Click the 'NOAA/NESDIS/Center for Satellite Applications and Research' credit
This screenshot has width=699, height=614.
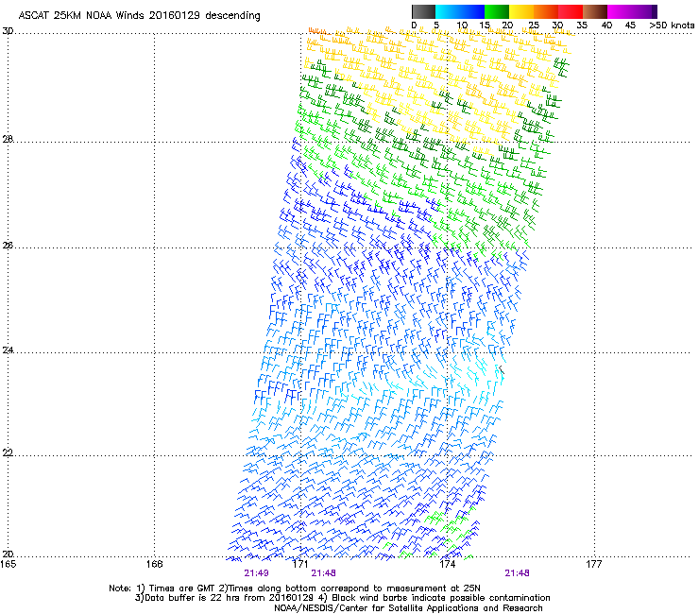click(x=408, y=608)
